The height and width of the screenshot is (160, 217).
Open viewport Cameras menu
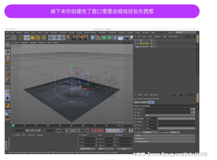pyautogui.click(x=24, y=43)
